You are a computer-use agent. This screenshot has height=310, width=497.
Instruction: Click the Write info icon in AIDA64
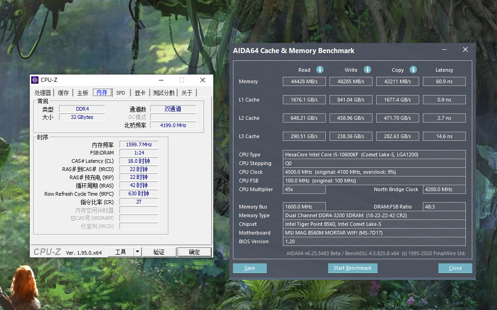point(367,69)
